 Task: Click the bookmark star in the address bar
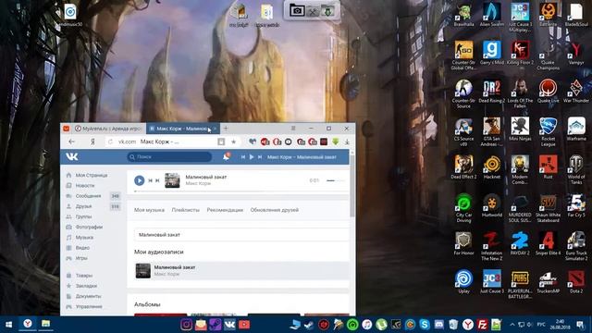tap(234, 142)
